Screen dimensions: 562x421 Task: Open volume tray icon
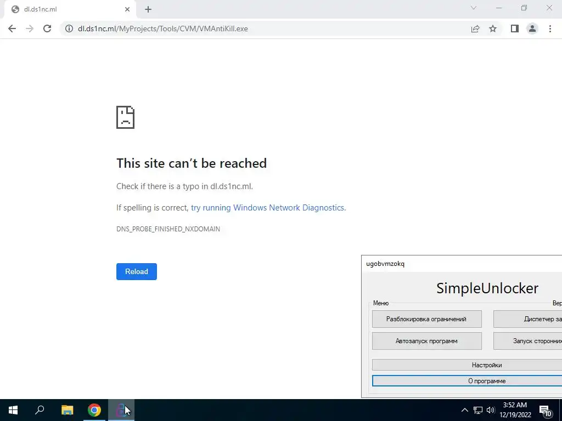click(x=490, y=410)
